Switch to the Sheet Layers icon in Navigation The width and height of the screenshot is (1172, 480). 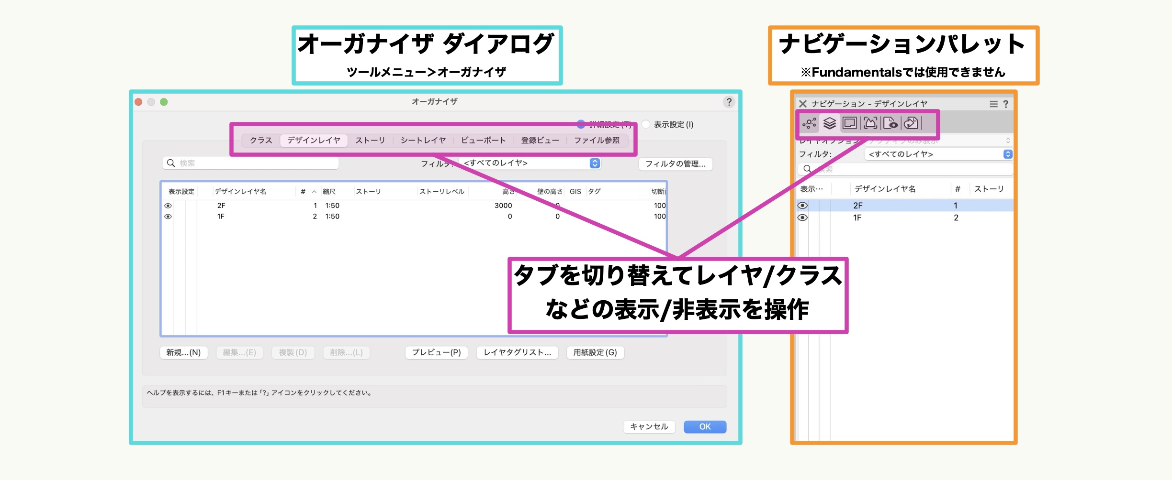point(850,123)
